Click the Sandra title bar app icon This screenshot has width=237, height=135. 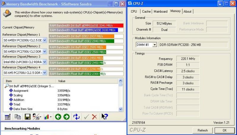[x=3, y=4]
